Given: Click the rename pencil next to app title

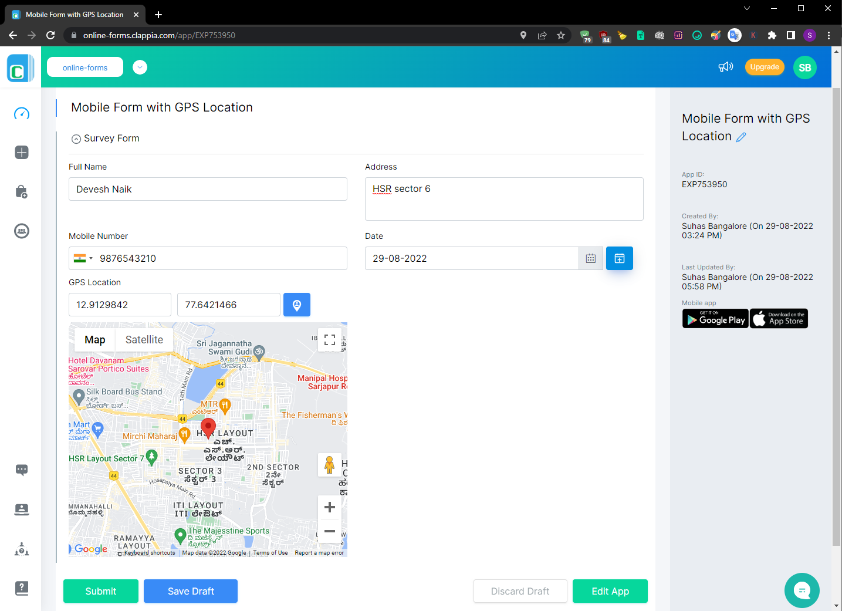Looking at the screenshot, I should pos(740,136).
